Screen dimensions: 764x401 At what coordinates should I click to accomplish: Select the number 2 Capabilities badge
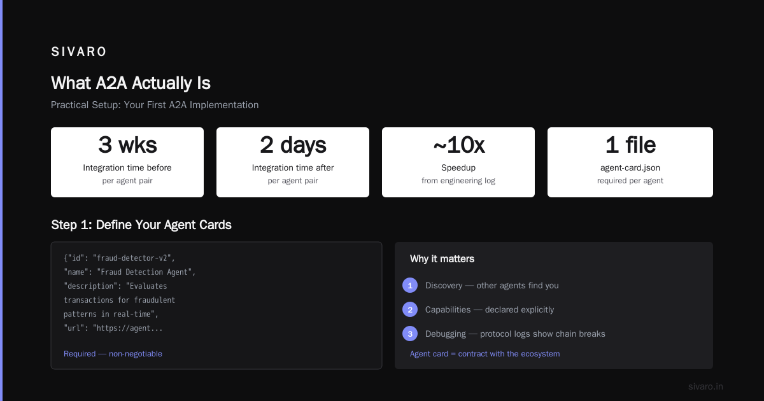410,309
